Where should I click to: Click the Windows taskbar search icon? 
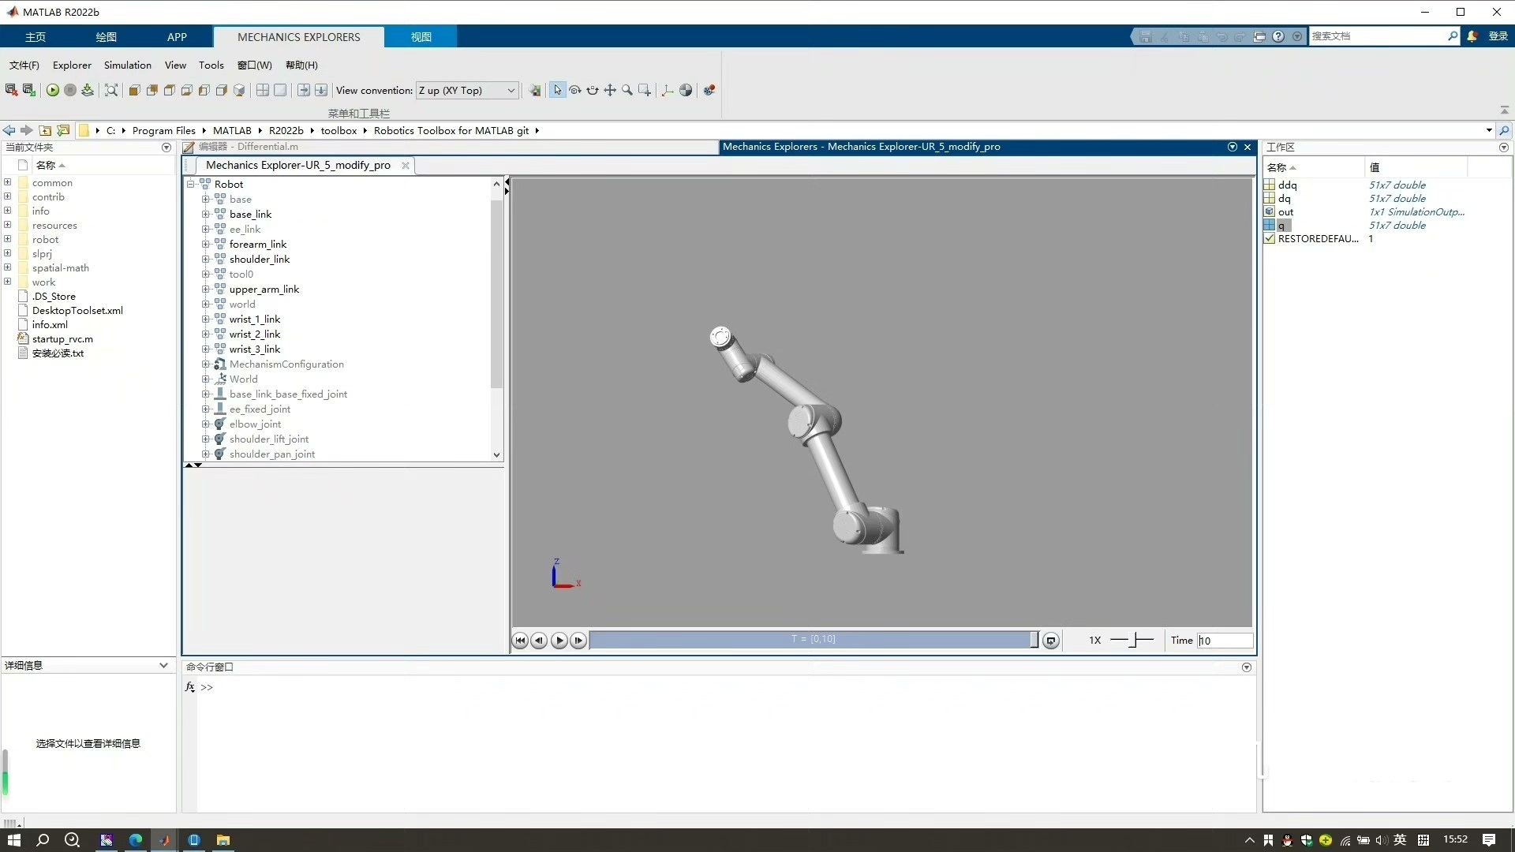tap(43, 840)
